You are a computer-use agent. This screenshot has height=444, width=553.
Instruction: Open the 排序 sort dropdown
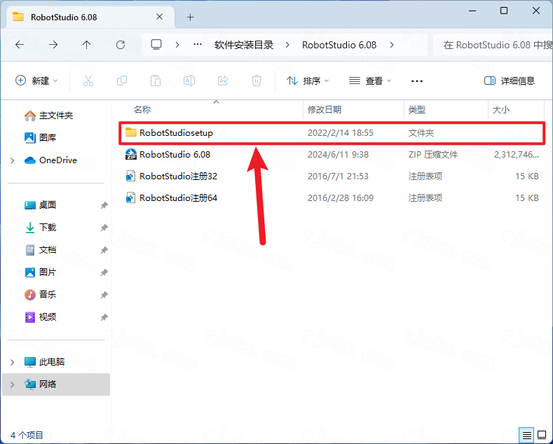click(308, 81)
